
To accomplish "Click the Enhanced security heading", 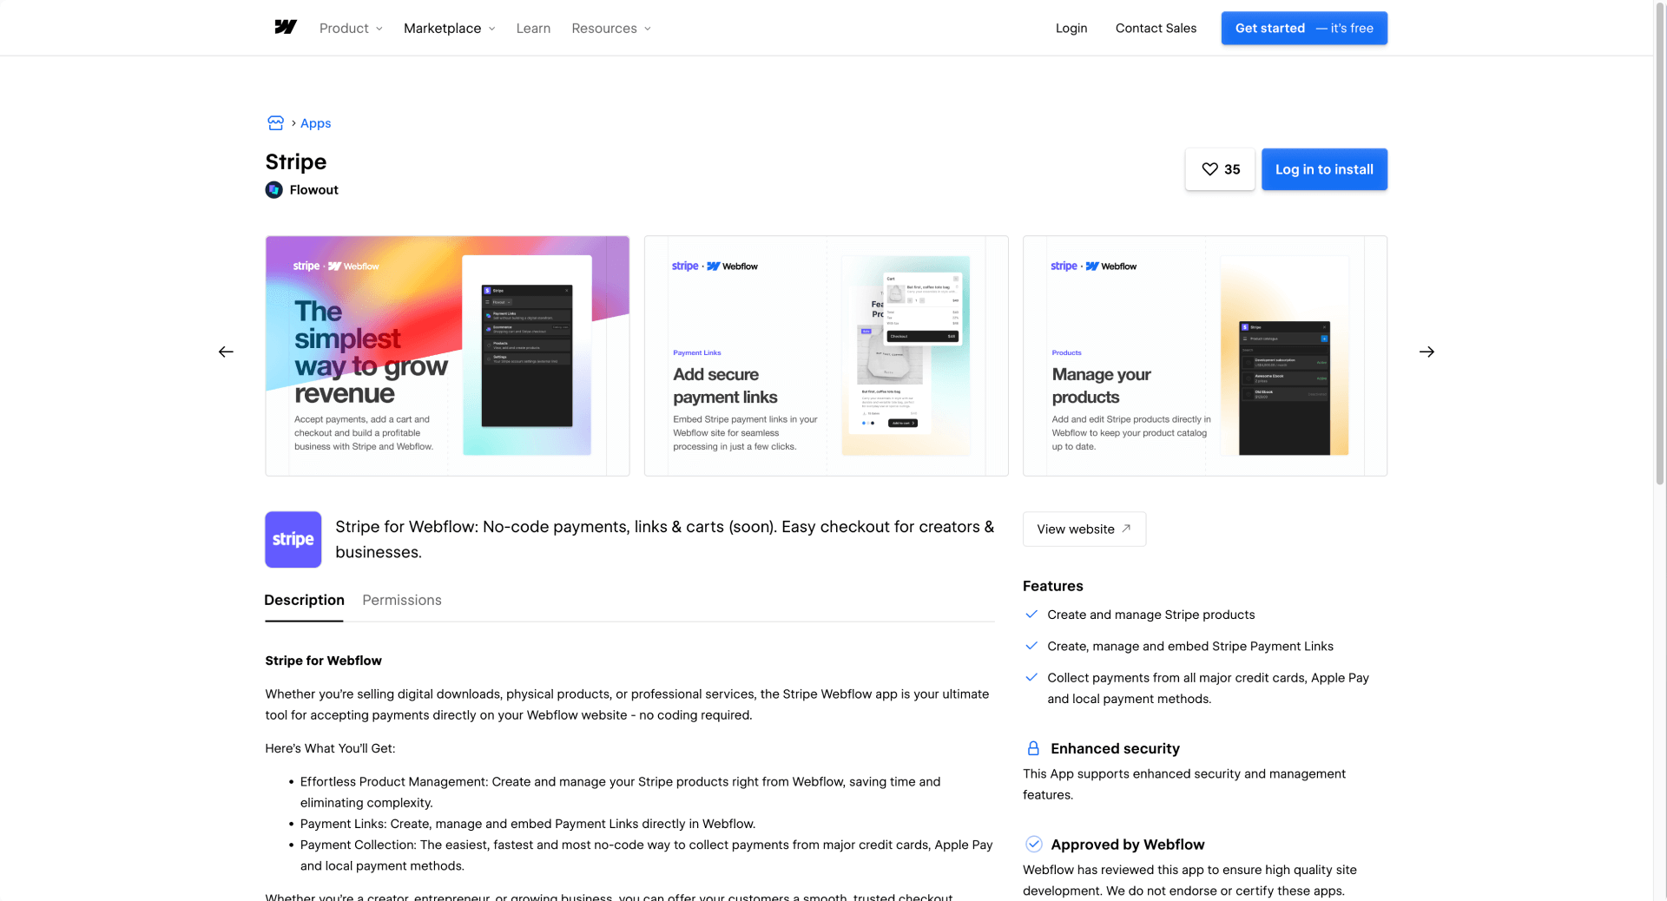I will [x=1115, y=748].
